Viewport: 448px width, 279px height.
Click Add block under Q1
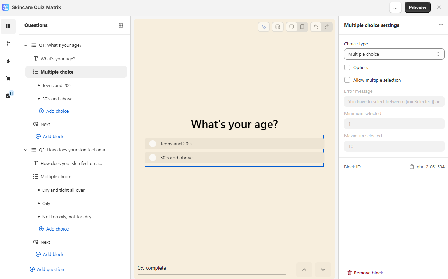[x=50, y=136]
